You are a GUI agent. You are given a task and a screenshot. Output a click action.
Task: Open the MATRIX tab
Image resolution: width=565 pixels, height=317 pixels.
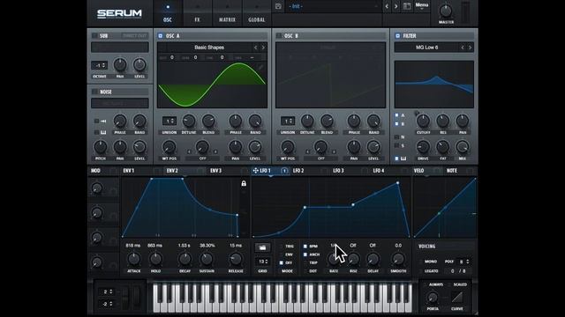pos(227,13)
